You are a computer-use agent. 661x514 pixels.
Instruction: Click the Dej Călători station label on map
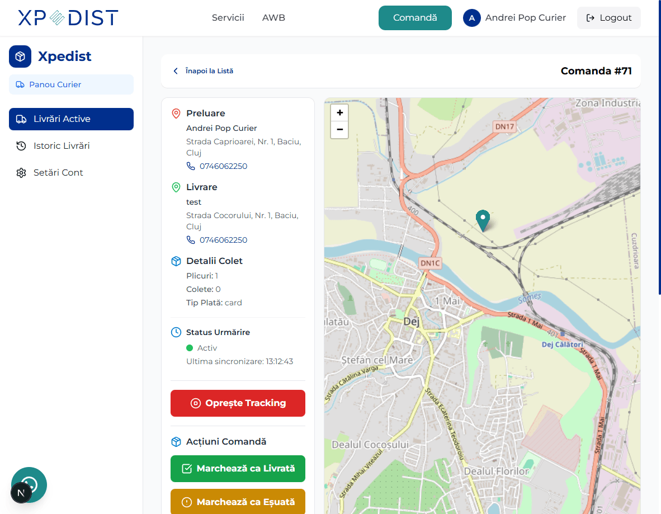click(x=563, y=345)
